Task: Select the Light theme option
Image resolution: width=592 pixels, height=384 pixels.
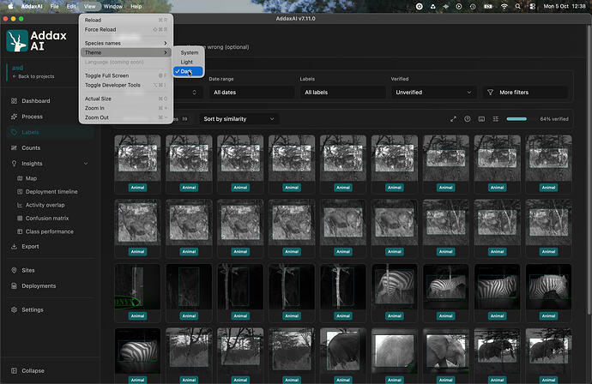Action: pyautogui.click(x=189, y=62)
